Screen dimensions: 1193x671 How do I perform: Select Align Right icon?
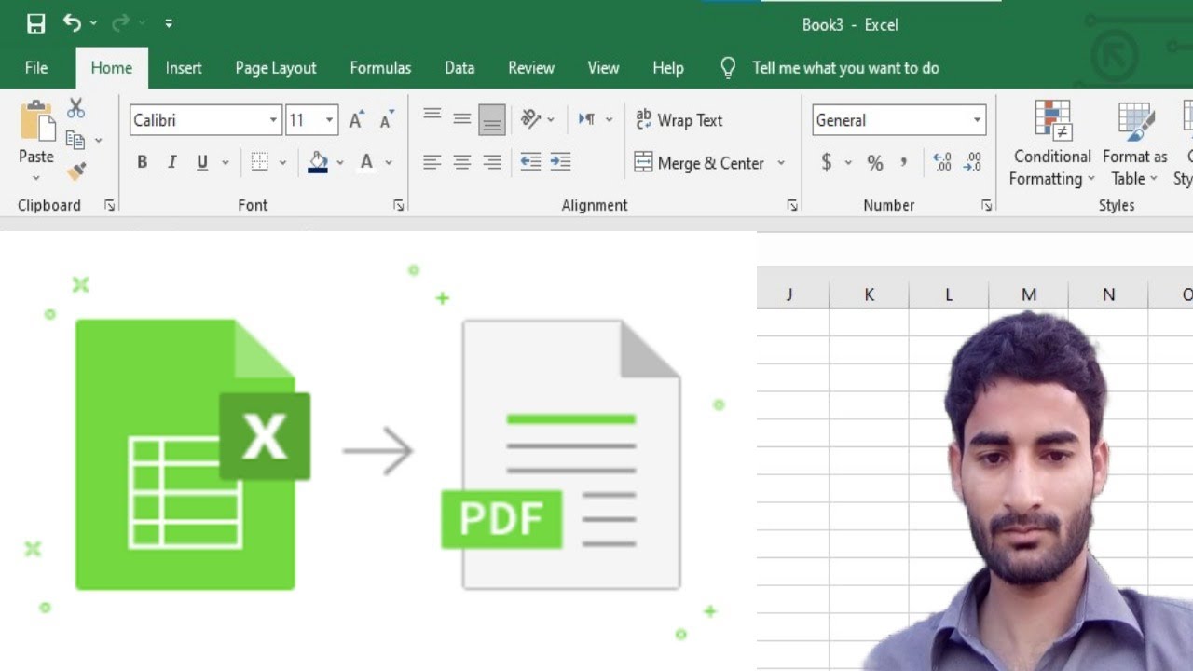(x=492, y=162)
